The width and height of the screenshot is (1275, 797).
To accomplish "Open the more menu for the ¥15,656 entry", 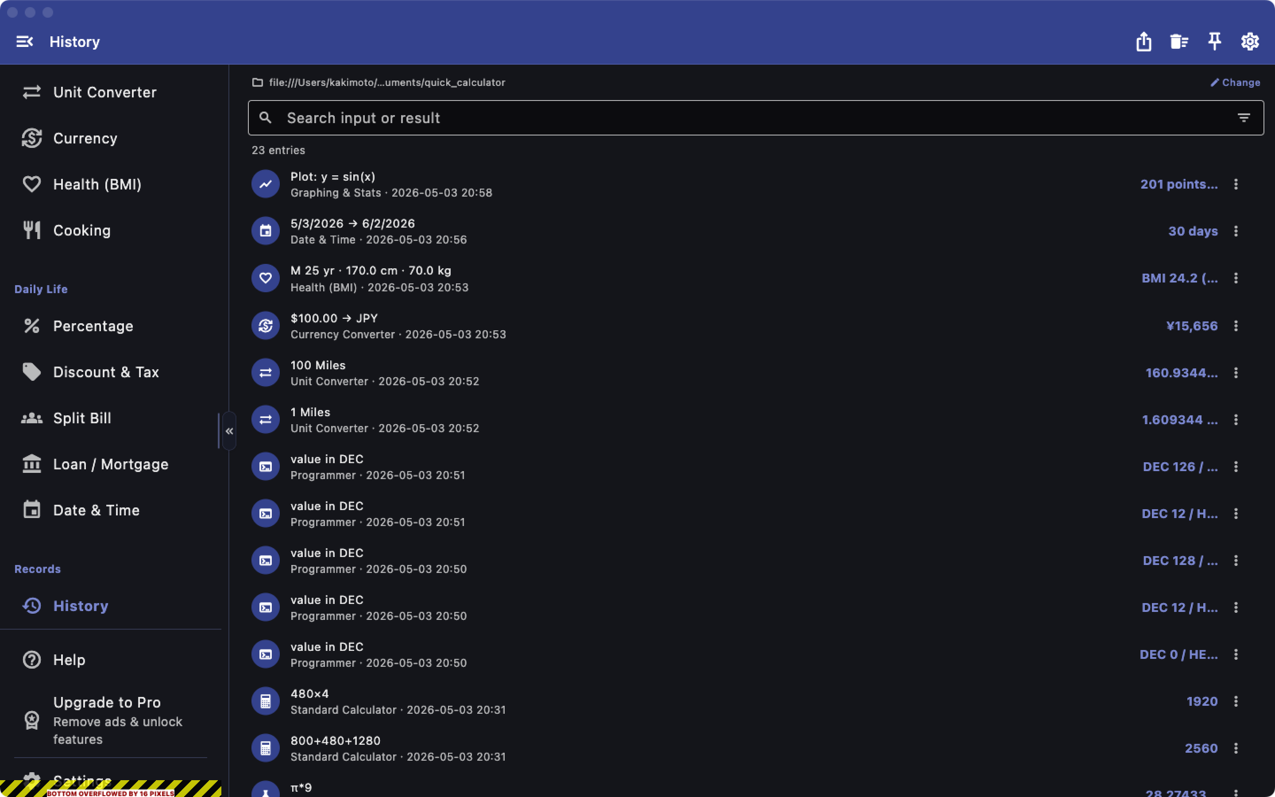I will 1236,326.
